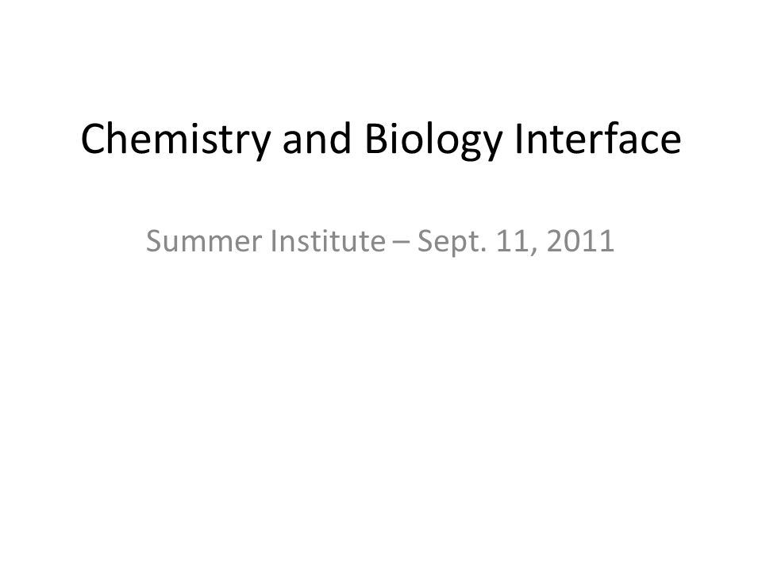
Task: Click the letter "y" ending Biology
Action: [x=491, y=147]
